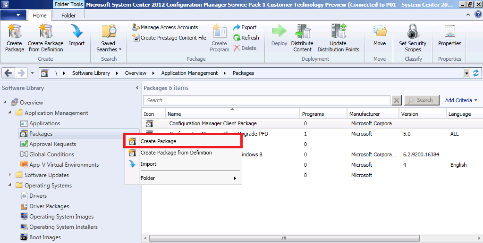Collapse the Software Library navigation pane
The height and width of the screenshot is (243, 483).
pyautogui.click(x=137, y=88)
